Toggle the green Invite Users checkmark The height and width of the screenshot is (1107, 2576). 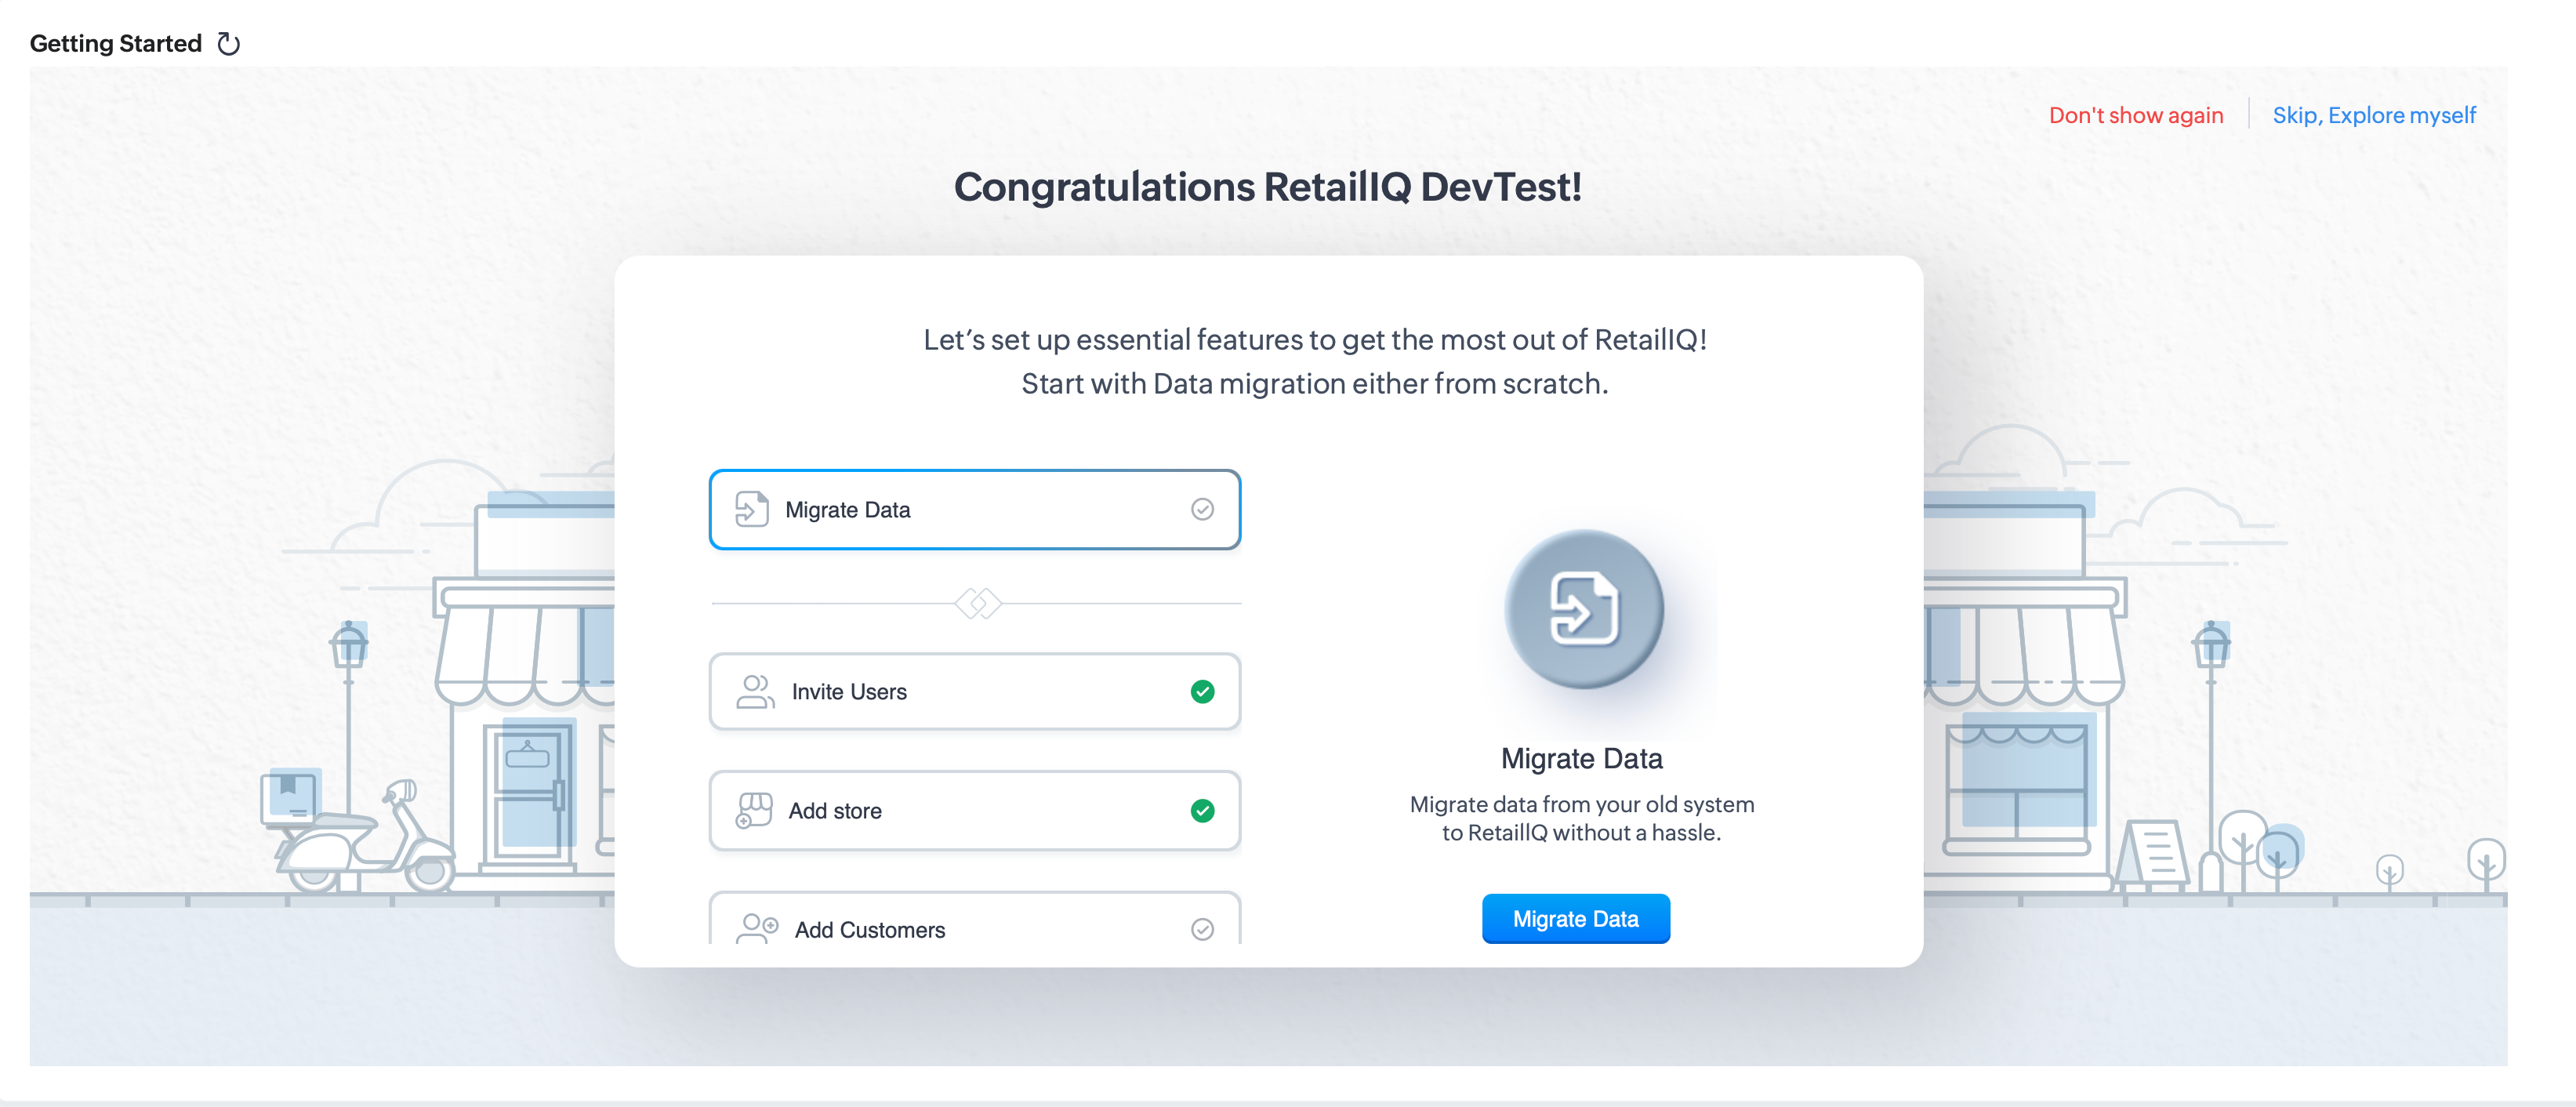click(1203, 691)
